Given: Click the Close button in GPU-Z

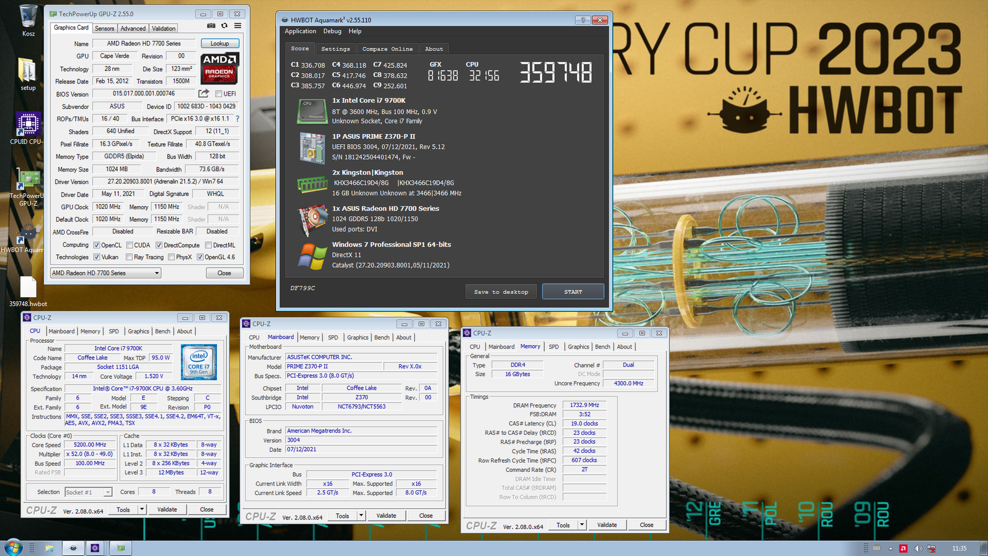Looking at the screenshot, I should [x=224, y=273].
